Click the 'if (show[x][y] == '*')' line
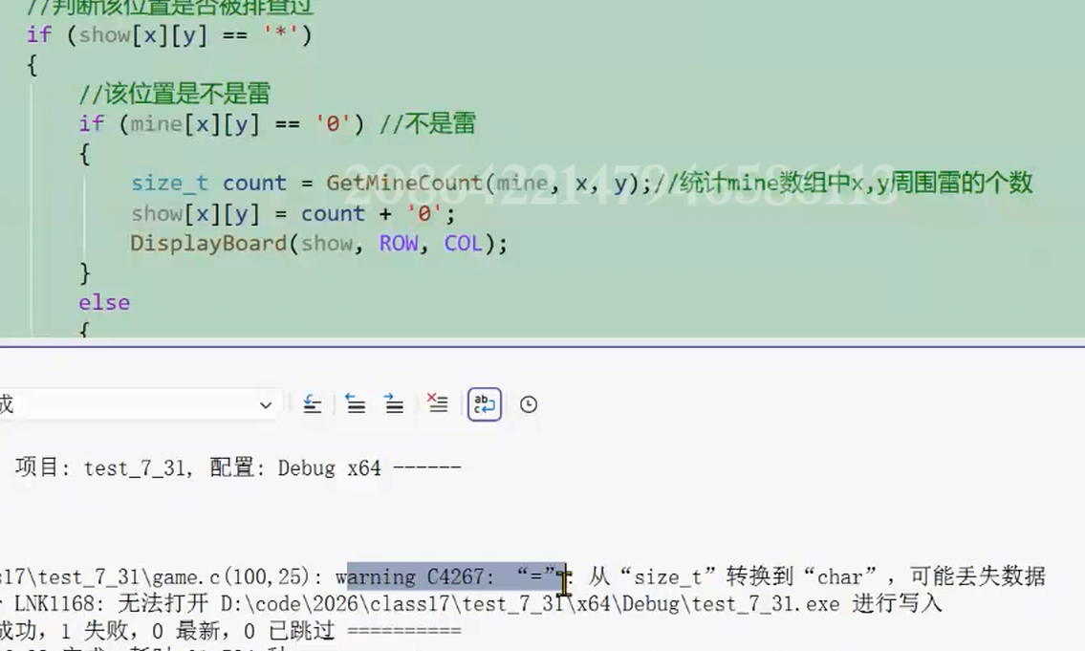The image size is (1085, 651). tap(169, 34)
